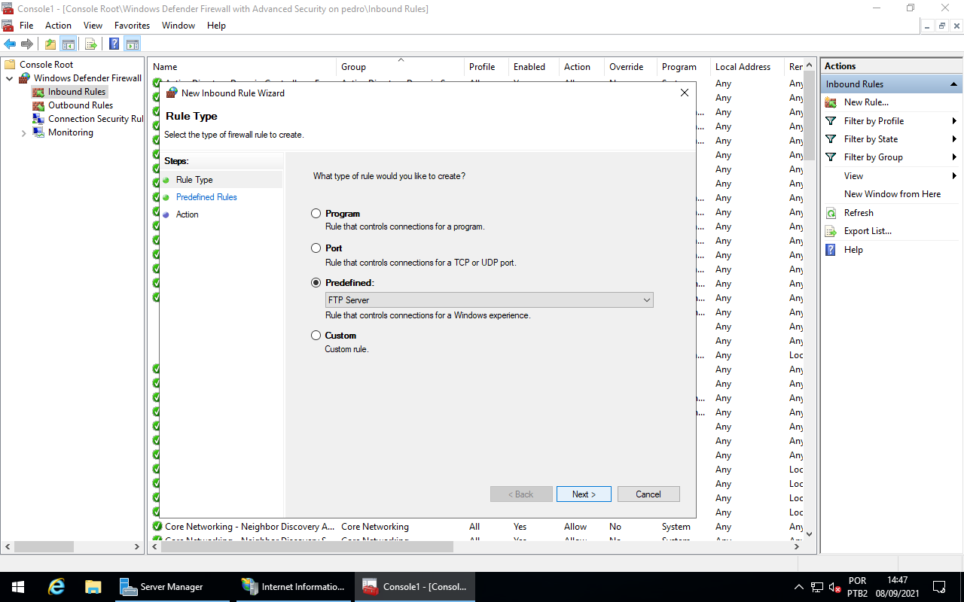Select the Custom rule type radio button
This screenshot has width=964, height=602.
coord(316,335)
